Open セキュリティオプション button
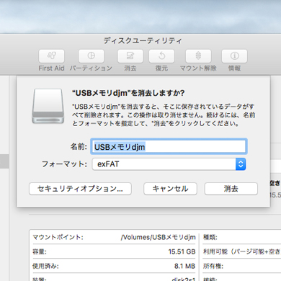Image resolution: width=281 pixels, height=281 pixels. tap(80, 189)
